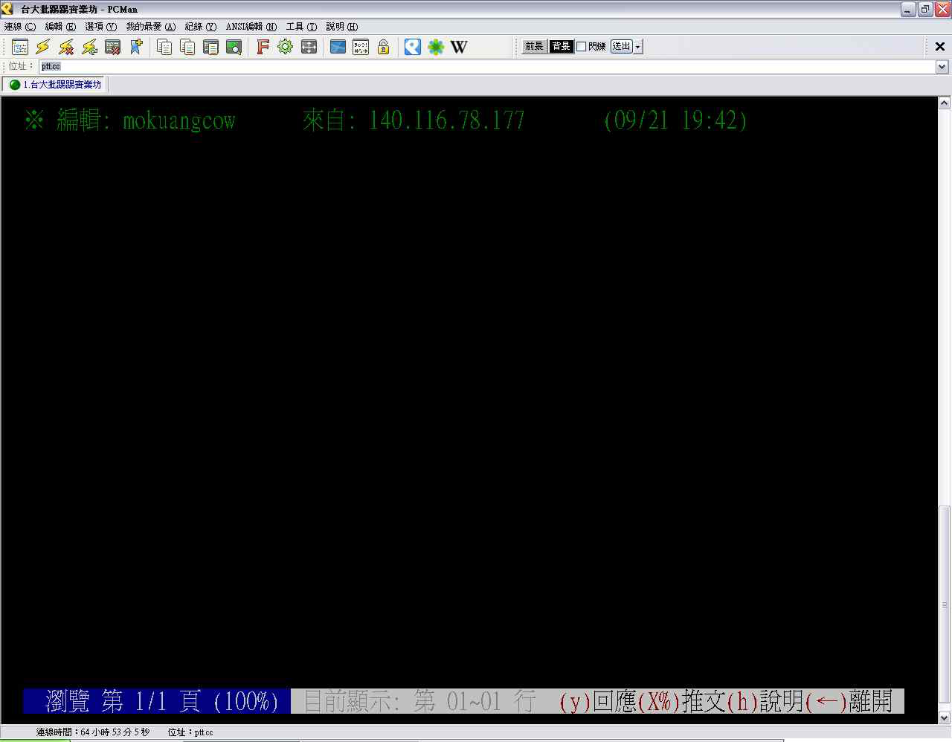Click the 連線時間 status bar entry

pos(93,732)
